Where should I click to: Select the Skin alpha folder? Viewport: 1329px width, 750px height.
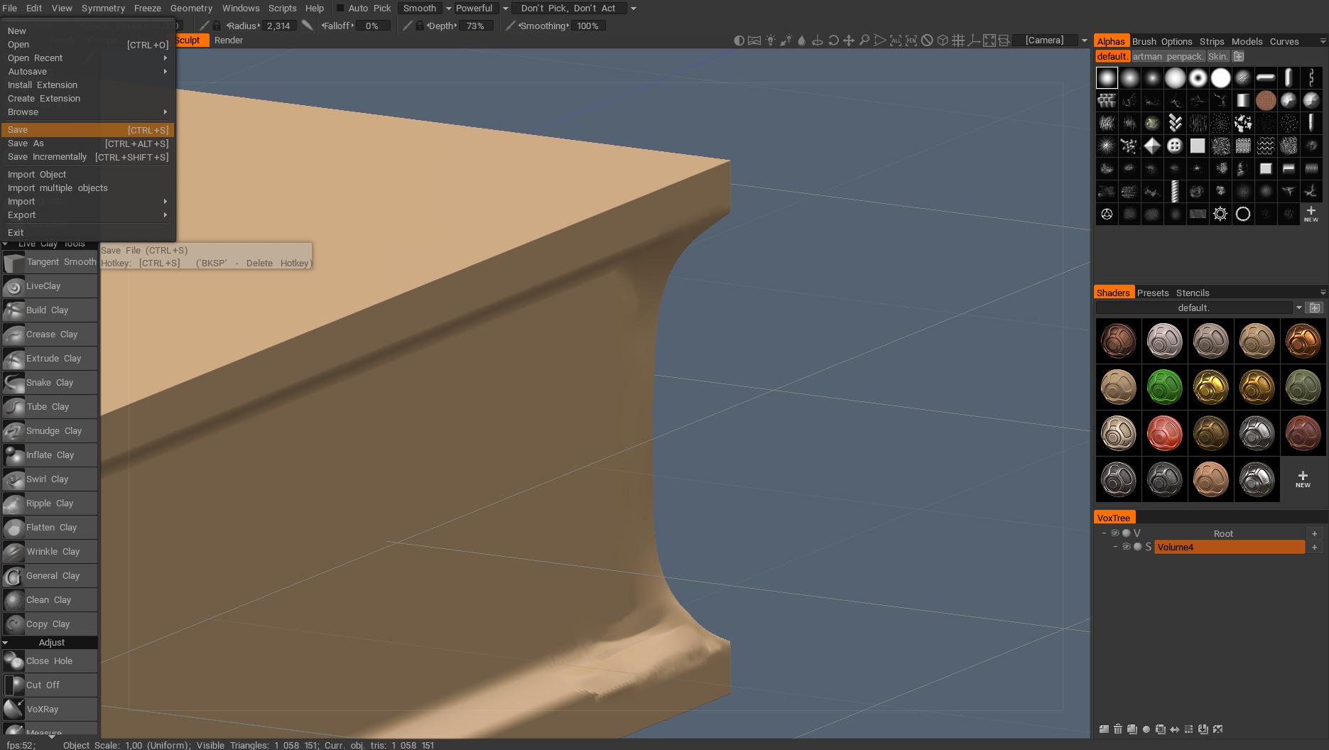1217,56
